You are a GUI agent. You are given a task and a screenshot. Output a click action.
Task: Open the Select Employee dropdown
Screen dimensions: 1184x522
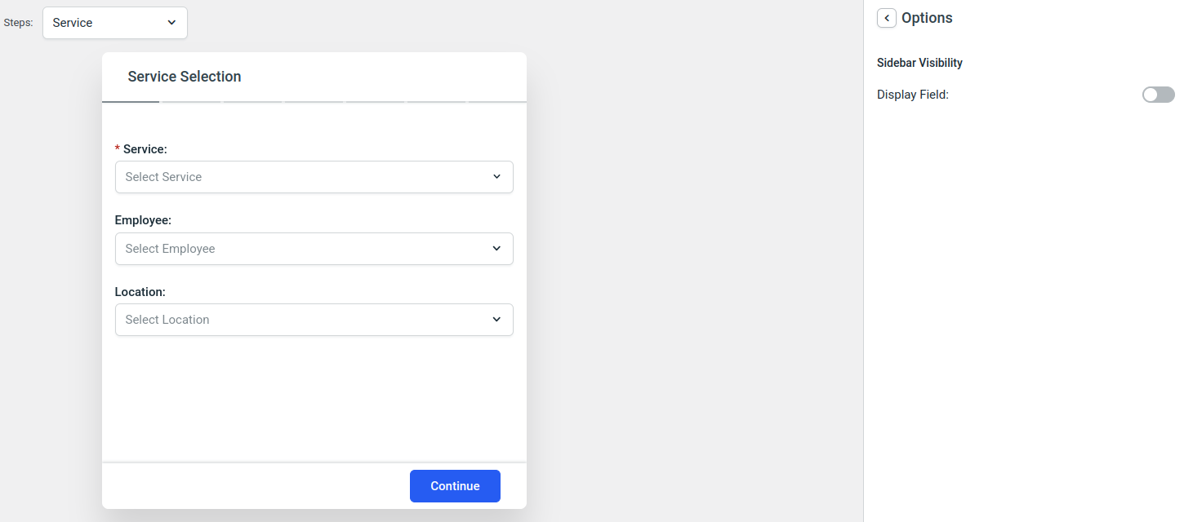pos(314,249)
